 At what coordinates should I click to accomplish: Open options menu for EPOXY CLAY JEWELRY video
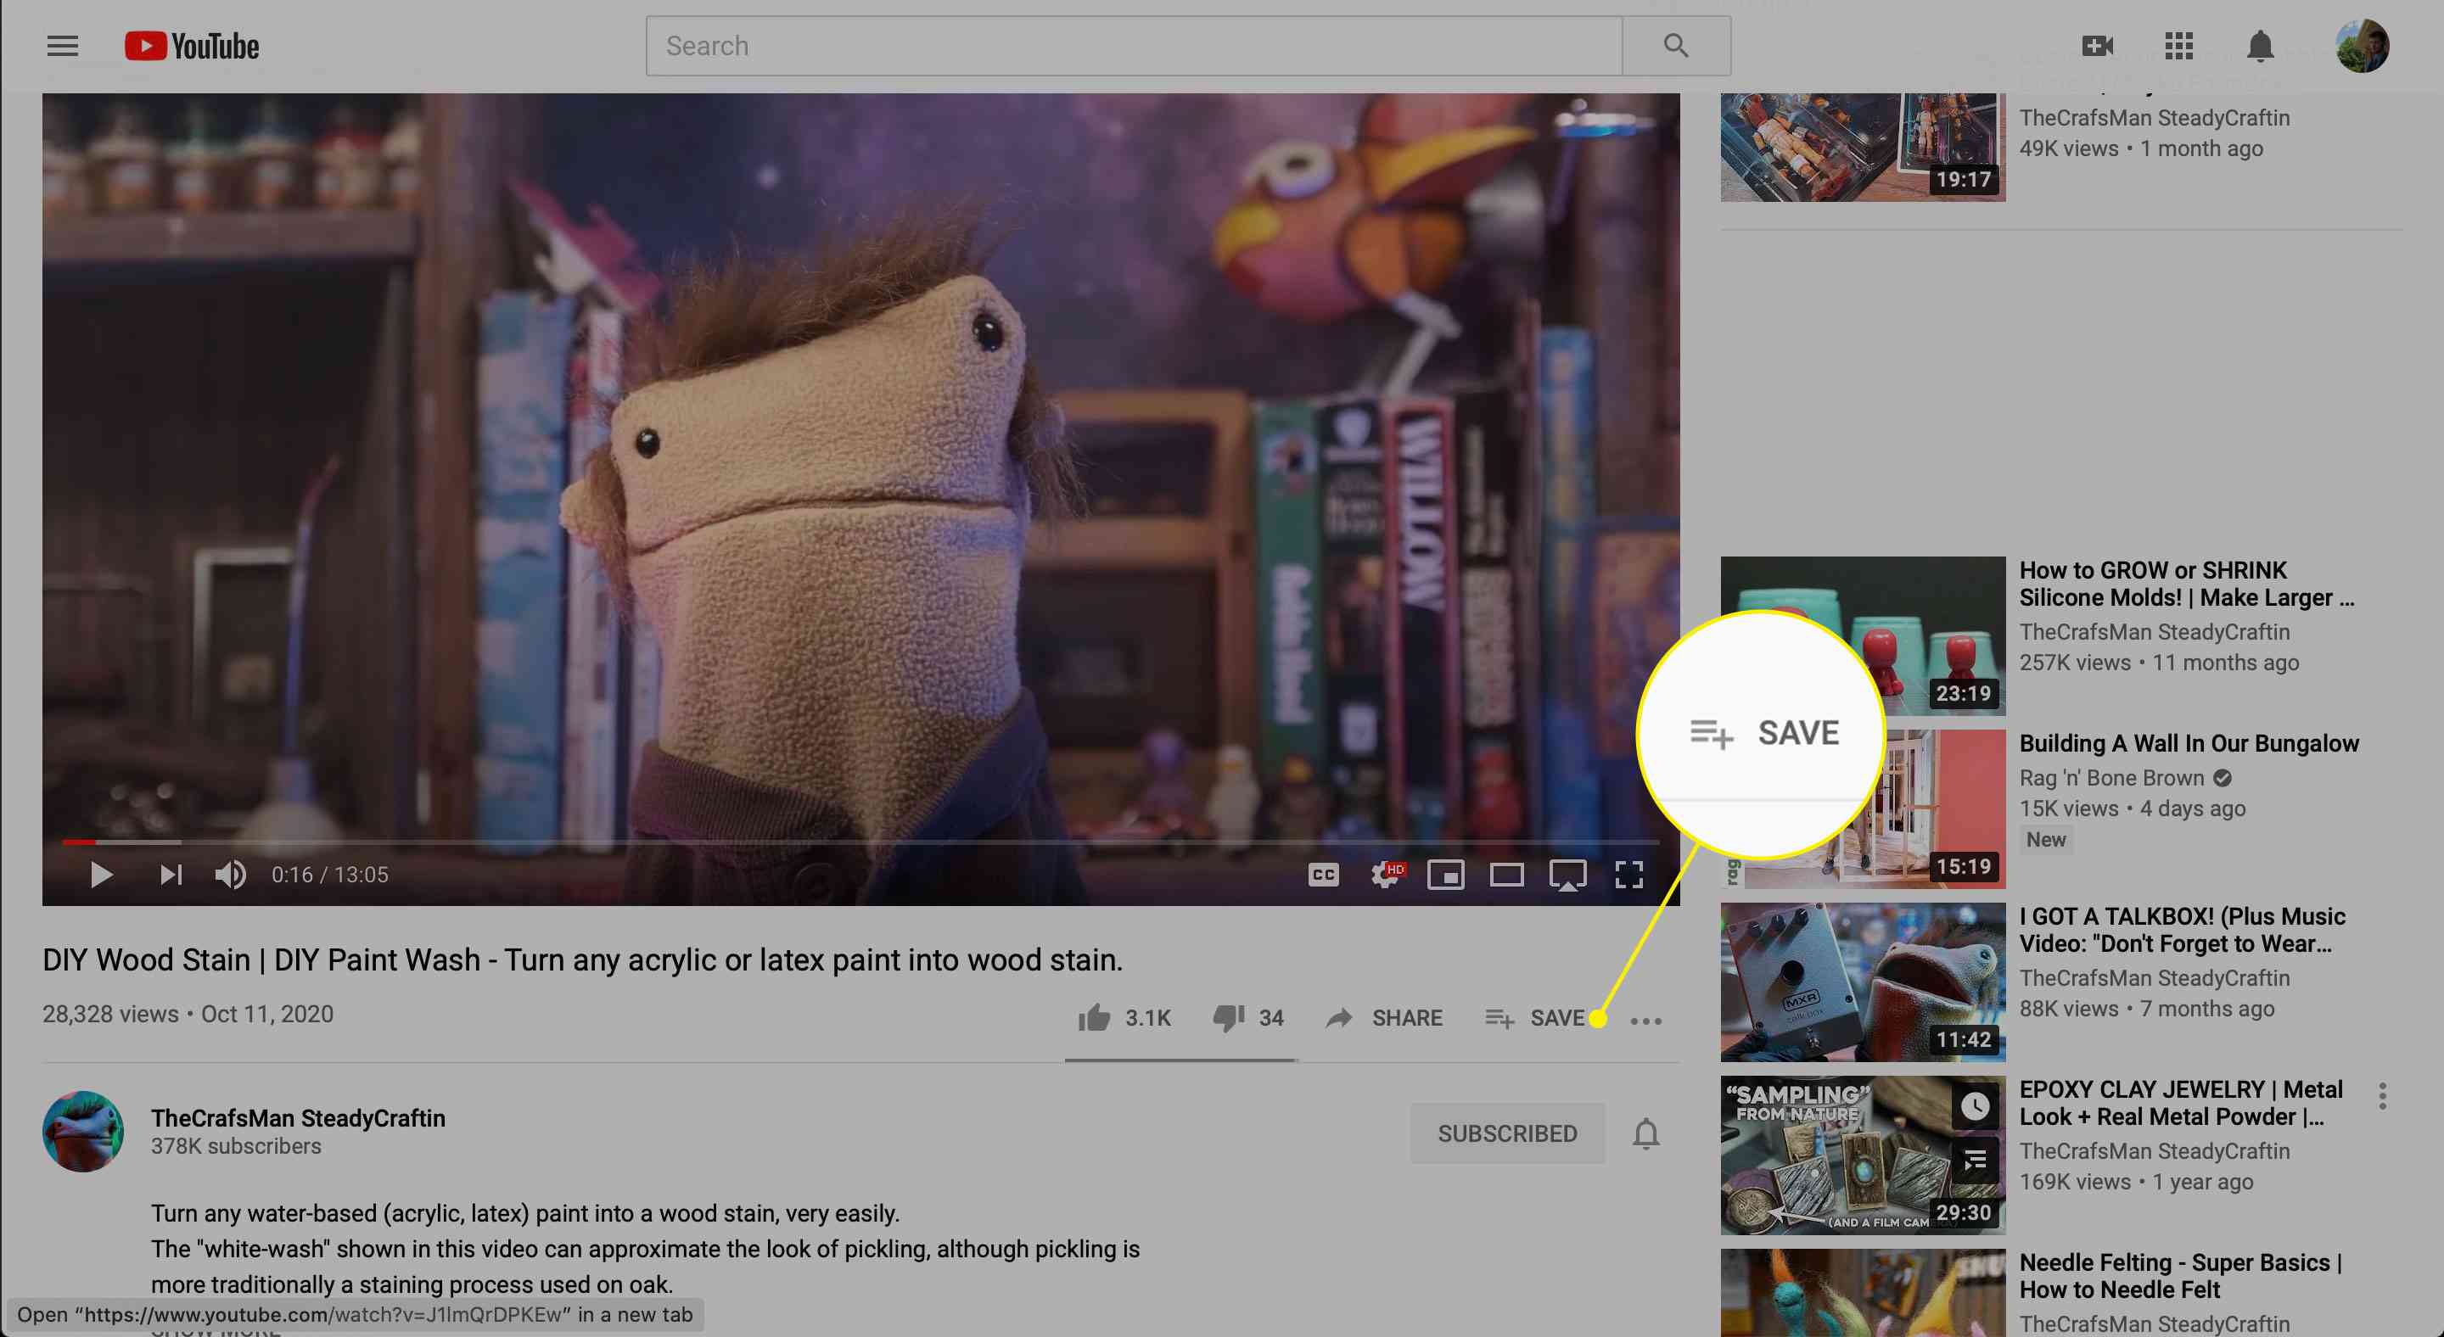[x=2382, y=1096]
